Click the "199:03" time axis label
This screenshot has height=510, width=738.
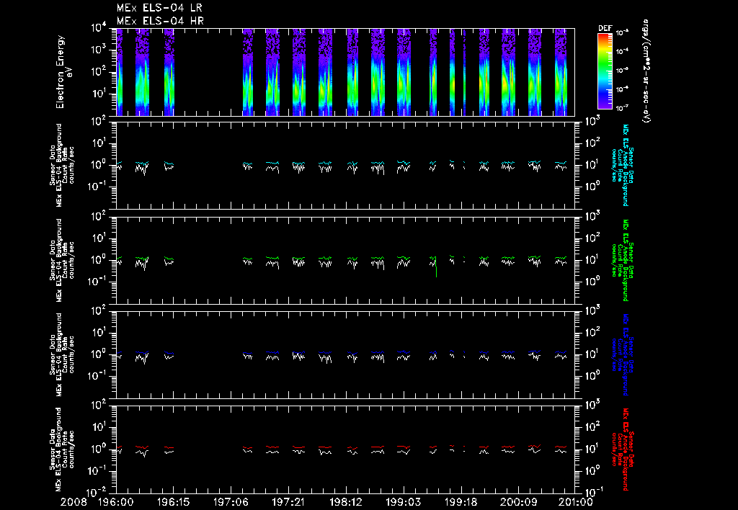tap(403, 503)
